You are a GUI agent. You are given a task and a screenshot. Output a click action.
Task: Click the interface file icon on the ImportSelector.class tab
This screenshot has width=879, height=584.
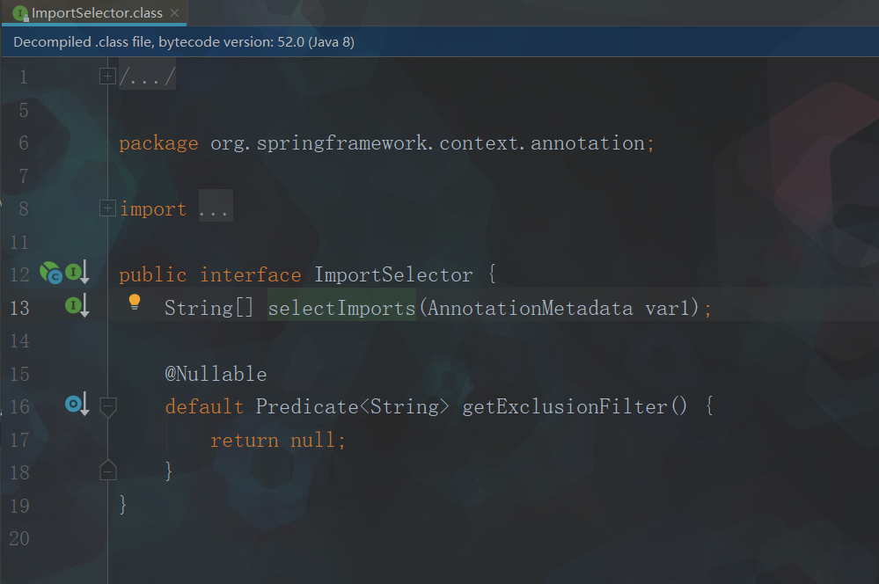coord(20,13)
